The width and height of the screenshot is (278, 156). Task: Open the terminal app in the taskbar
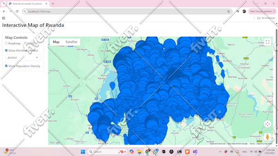[x=179, y=152]
